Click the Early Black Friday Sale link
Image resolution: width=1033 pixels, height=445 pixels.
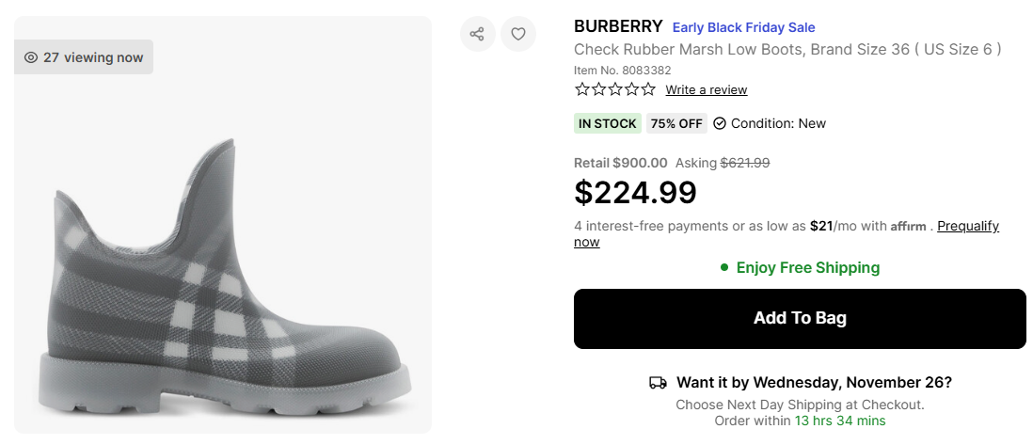tap(743, 27)
